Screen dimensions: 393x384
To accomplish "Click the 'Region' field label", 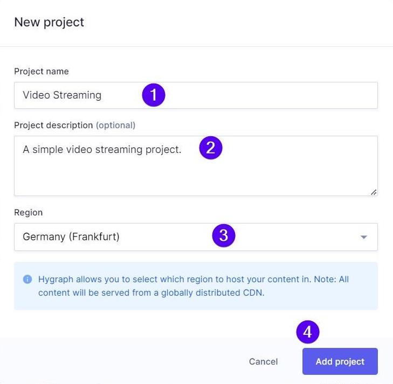I will tap(28, 212).
